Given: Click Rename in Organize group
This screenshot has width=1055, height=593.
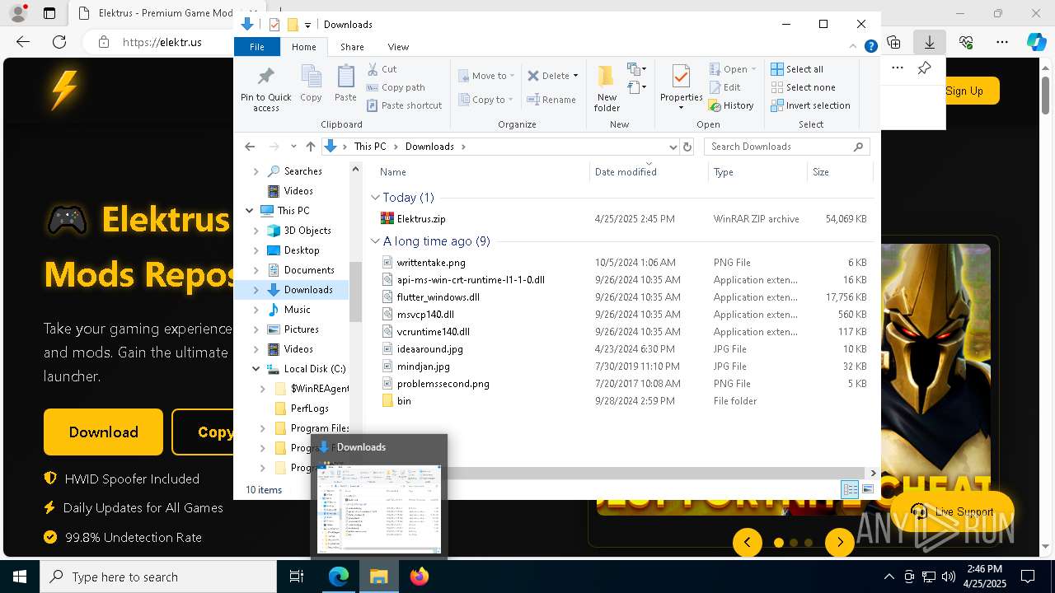Looking at the screenshot, I should click(x=551, y=100).
